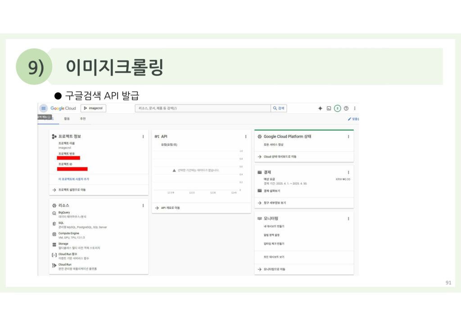Viewport: 461px width, 326px height.
Task: Open notifications badge showing 2
Action: point(338,108)
